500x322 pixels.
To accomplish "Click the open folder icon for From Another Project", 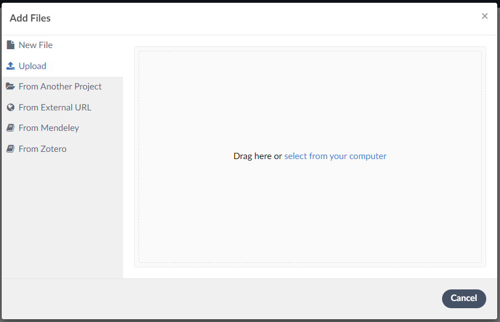I will click(10, 86).
